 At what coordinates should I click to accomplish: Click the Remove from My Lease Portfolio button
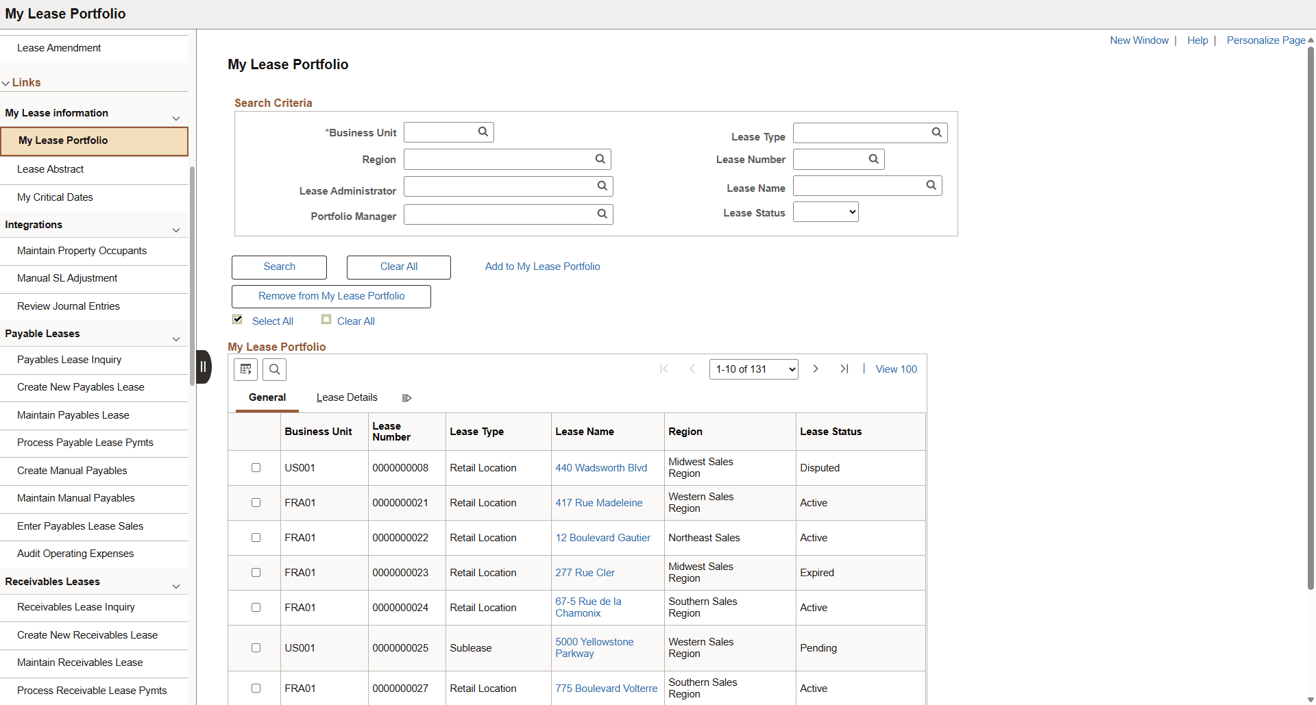(x=331, y=296)
